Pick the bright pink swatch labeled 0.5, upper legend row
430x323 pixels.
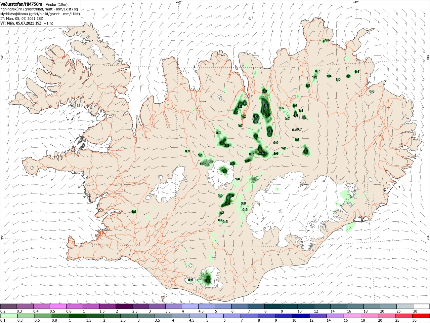pyautogui.click(x=58, y=307)
